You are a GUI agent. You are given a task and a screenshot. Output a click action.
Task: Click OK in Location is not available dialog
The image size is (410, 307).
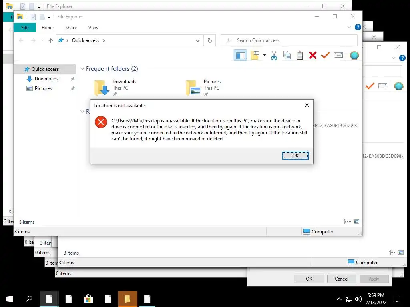(x=295, y=155)
